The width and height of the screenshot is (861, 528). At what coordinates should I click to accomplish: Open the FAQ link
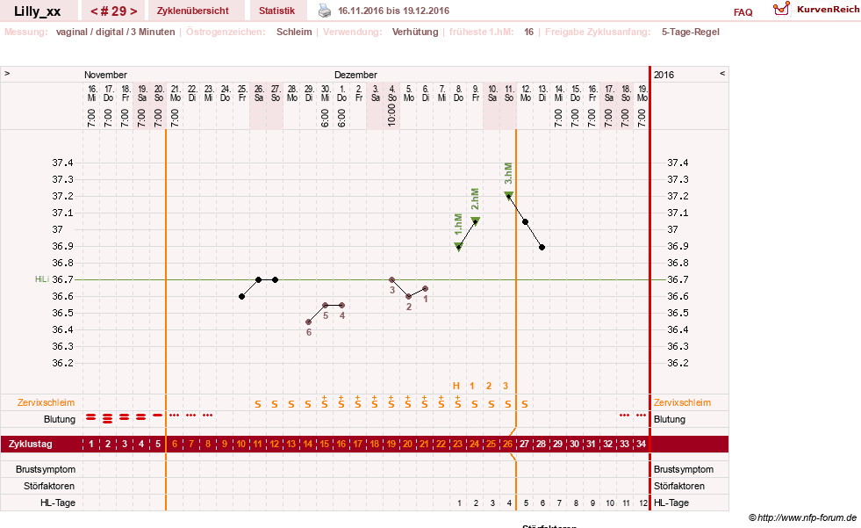tap(743, 12)
